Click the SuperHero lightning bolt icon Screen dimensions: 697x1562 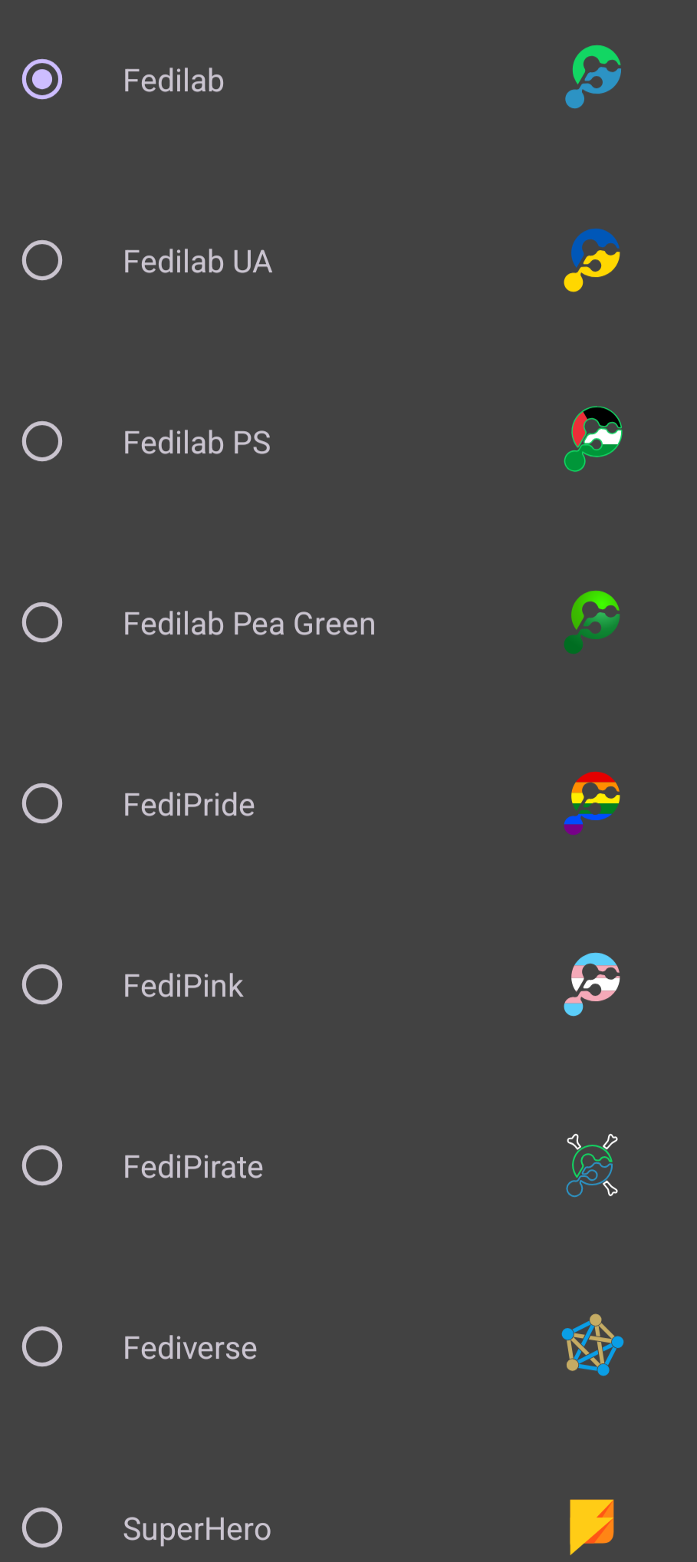593,1526
